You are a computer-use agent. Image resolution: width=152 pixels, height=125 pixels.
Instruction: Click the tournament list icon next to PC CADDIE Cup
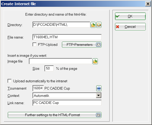tap(99, 88)
